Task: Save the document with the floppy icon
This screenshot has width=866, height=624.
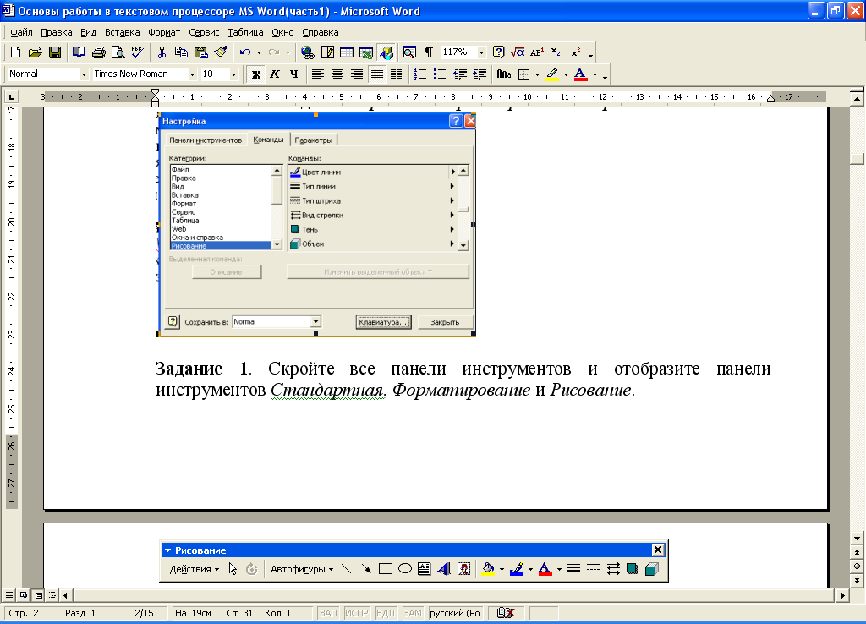Action: click(x=55, y=52)
